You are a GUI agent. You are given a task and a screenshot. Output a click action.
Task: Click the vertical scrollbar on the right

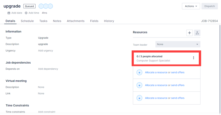click(220, 70)
